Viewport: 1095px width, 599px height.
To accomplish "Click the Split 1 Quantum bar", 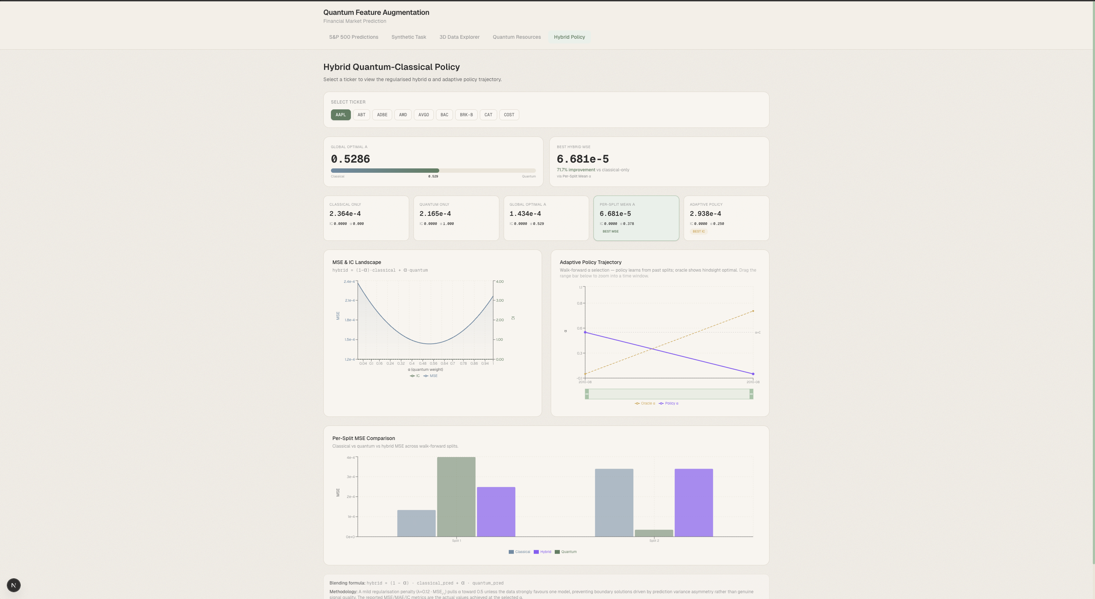I will (x=456, y=497).
